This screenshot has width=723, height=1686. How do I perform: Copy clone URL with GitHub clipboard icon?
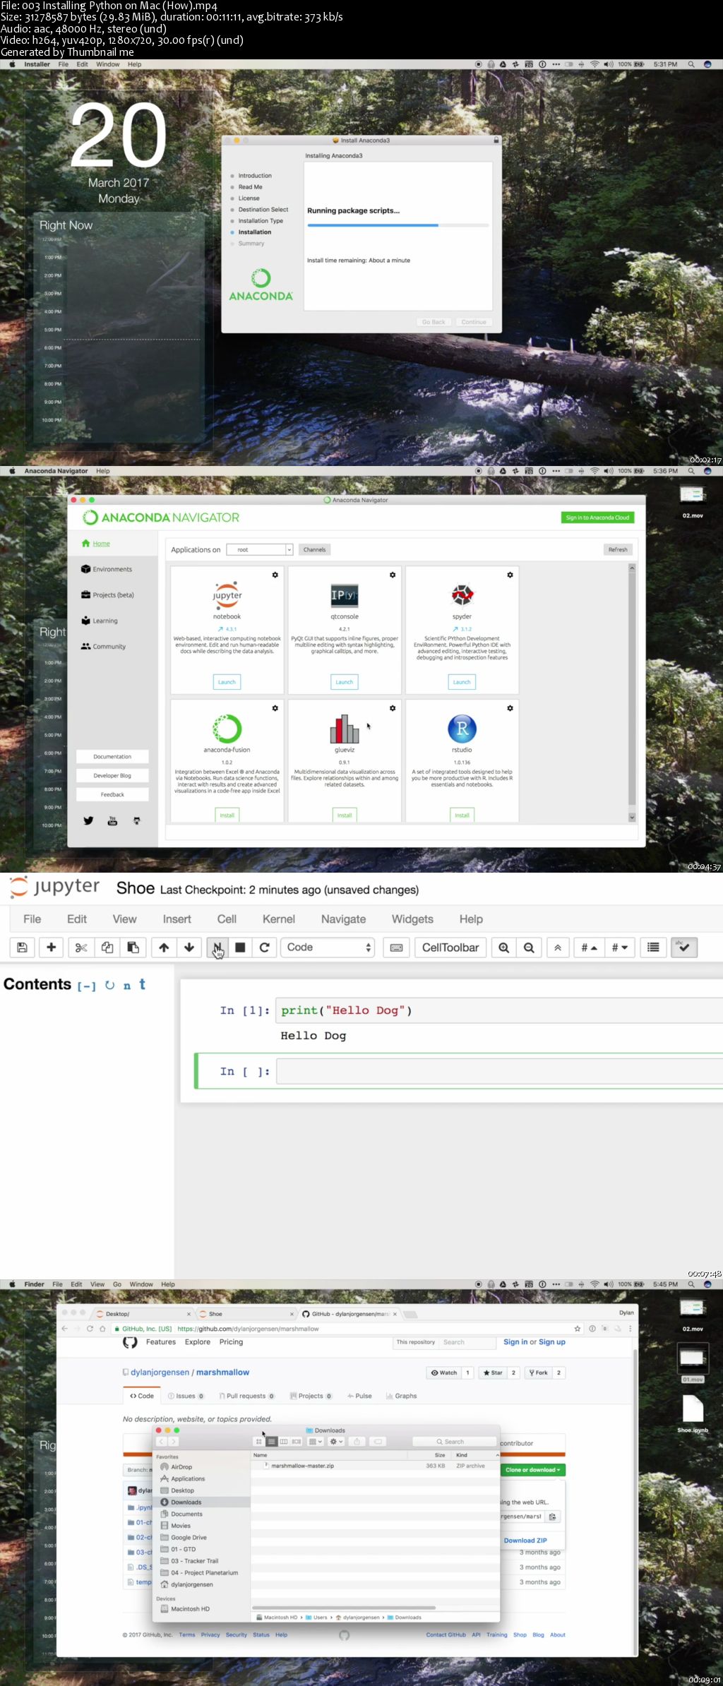click(x=553, y=1516)
